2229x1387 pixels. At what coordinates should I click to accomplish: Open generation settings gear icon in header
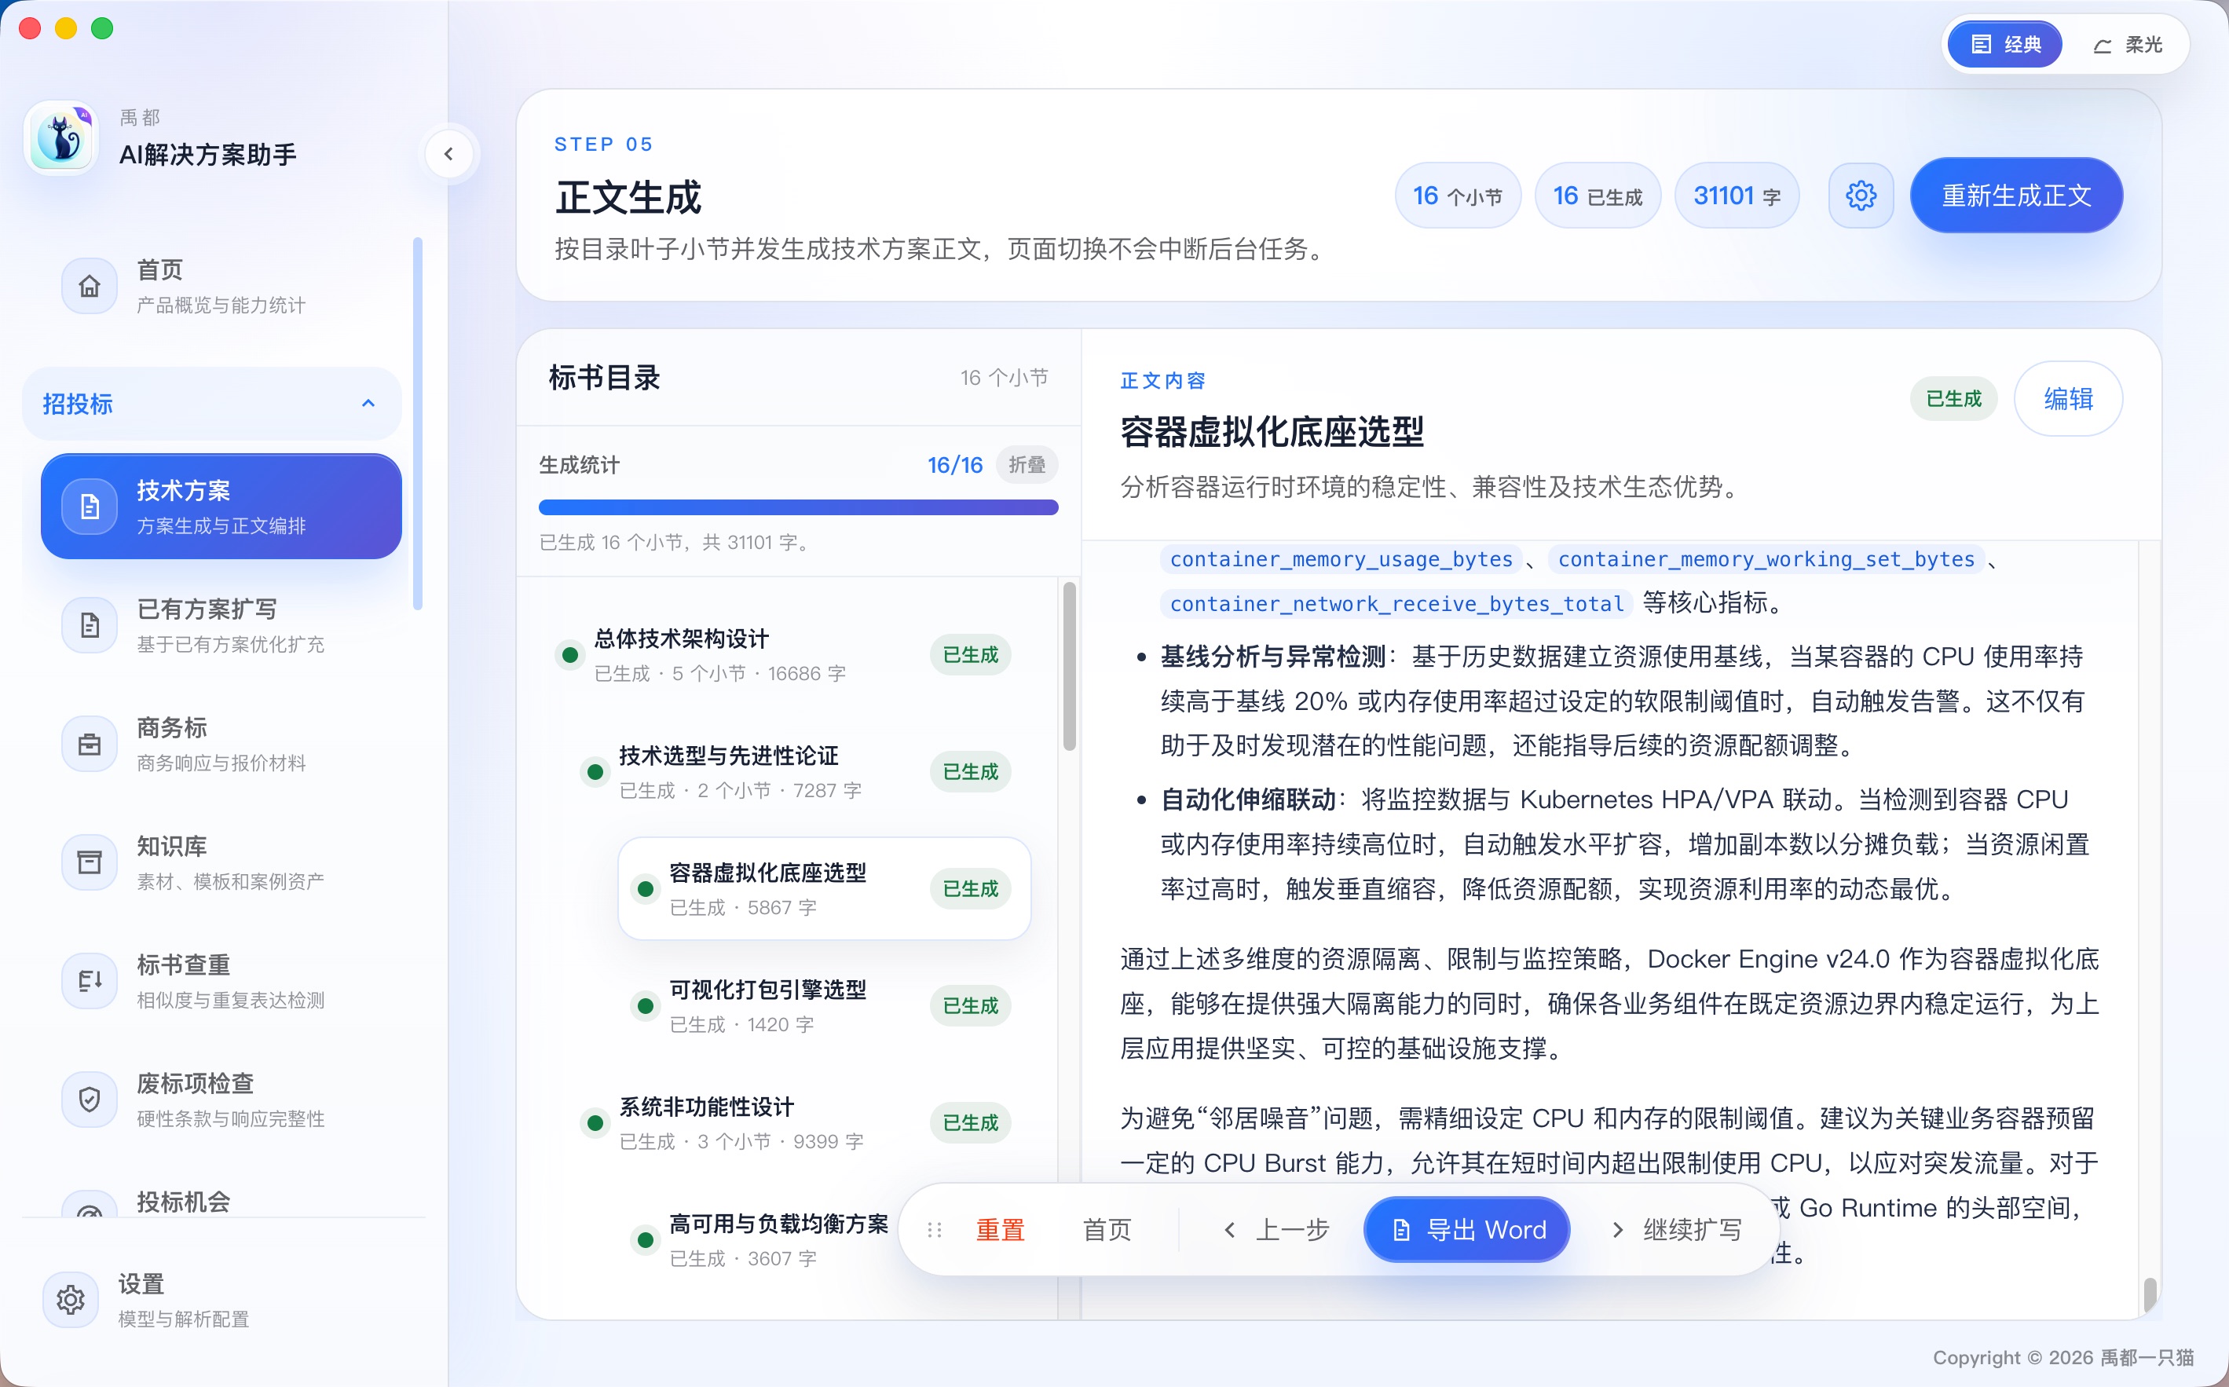1861,196
